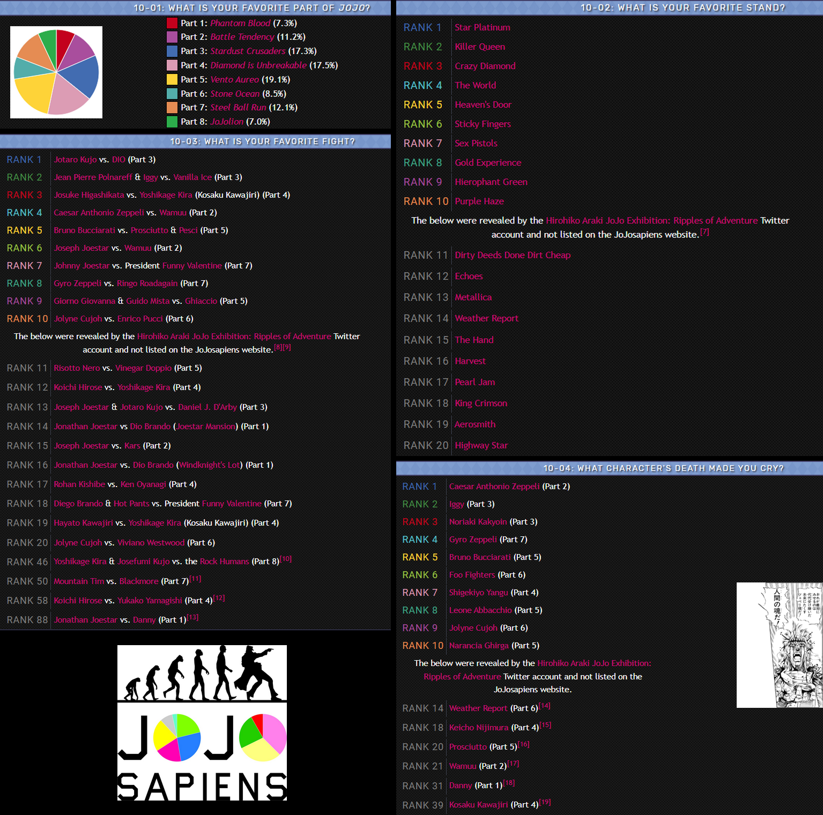Image resolution: width=823 pixels, height=815 pixels.
Task: Open the Phantom Blood link
Action: pos(240,23)
